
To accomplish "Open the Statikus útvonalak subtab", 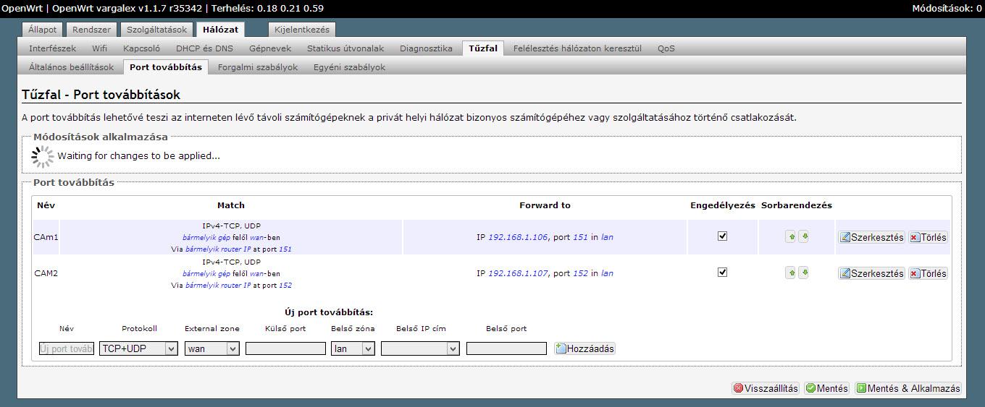I will click(345, 48).
